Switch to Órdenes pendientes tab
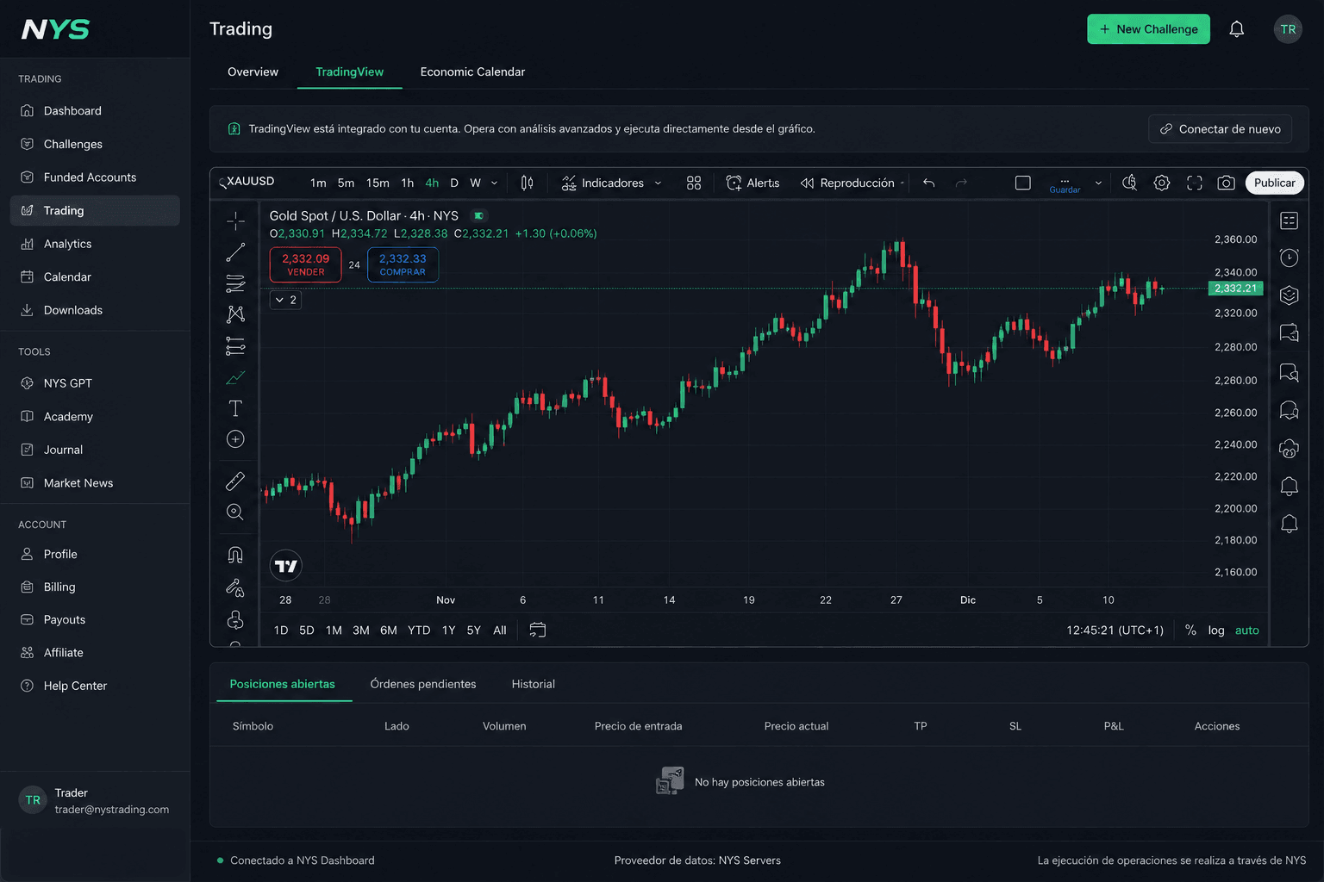Viewport: 1324px width, 882px height. pyautogui.click(x=423, y=684)
